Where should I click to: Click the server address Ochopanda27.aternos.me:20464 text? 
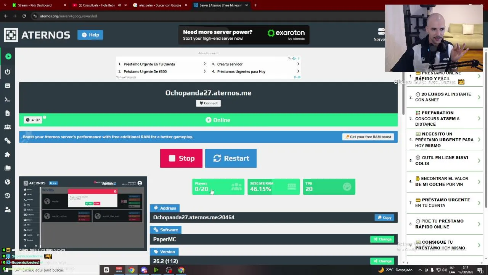click(194, 217)
